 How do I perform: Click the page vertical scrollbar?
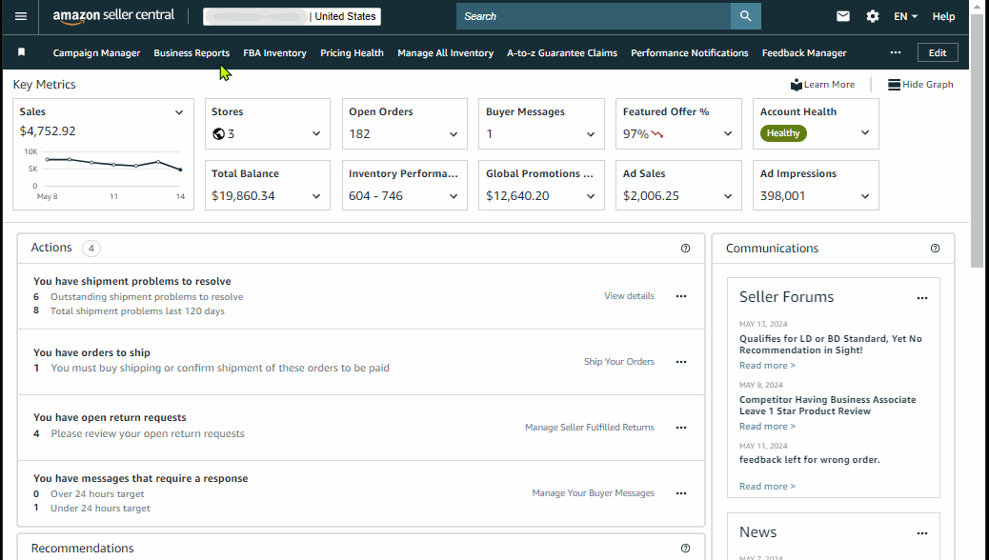tap(977, 142)
